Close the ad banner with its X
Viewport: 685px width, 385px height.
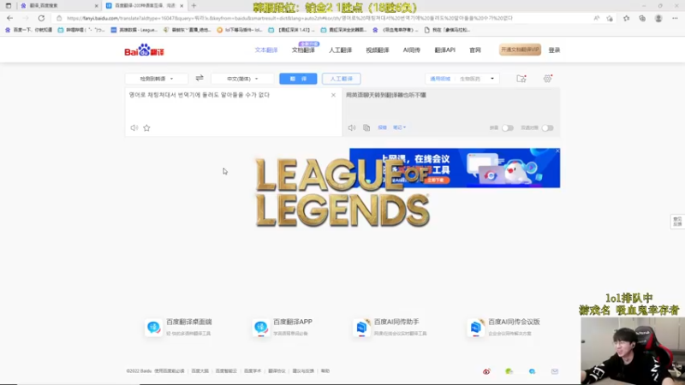pos(557,151)
